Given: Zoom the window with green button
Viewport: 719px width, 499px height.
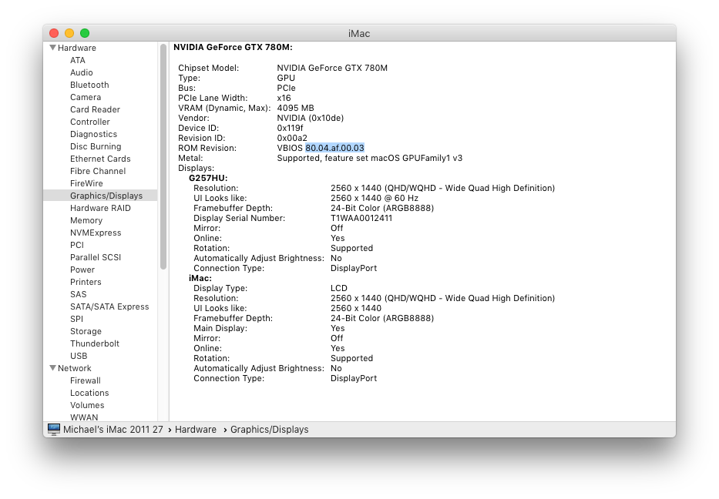Looking at the screenshot, I should point(85,33).
